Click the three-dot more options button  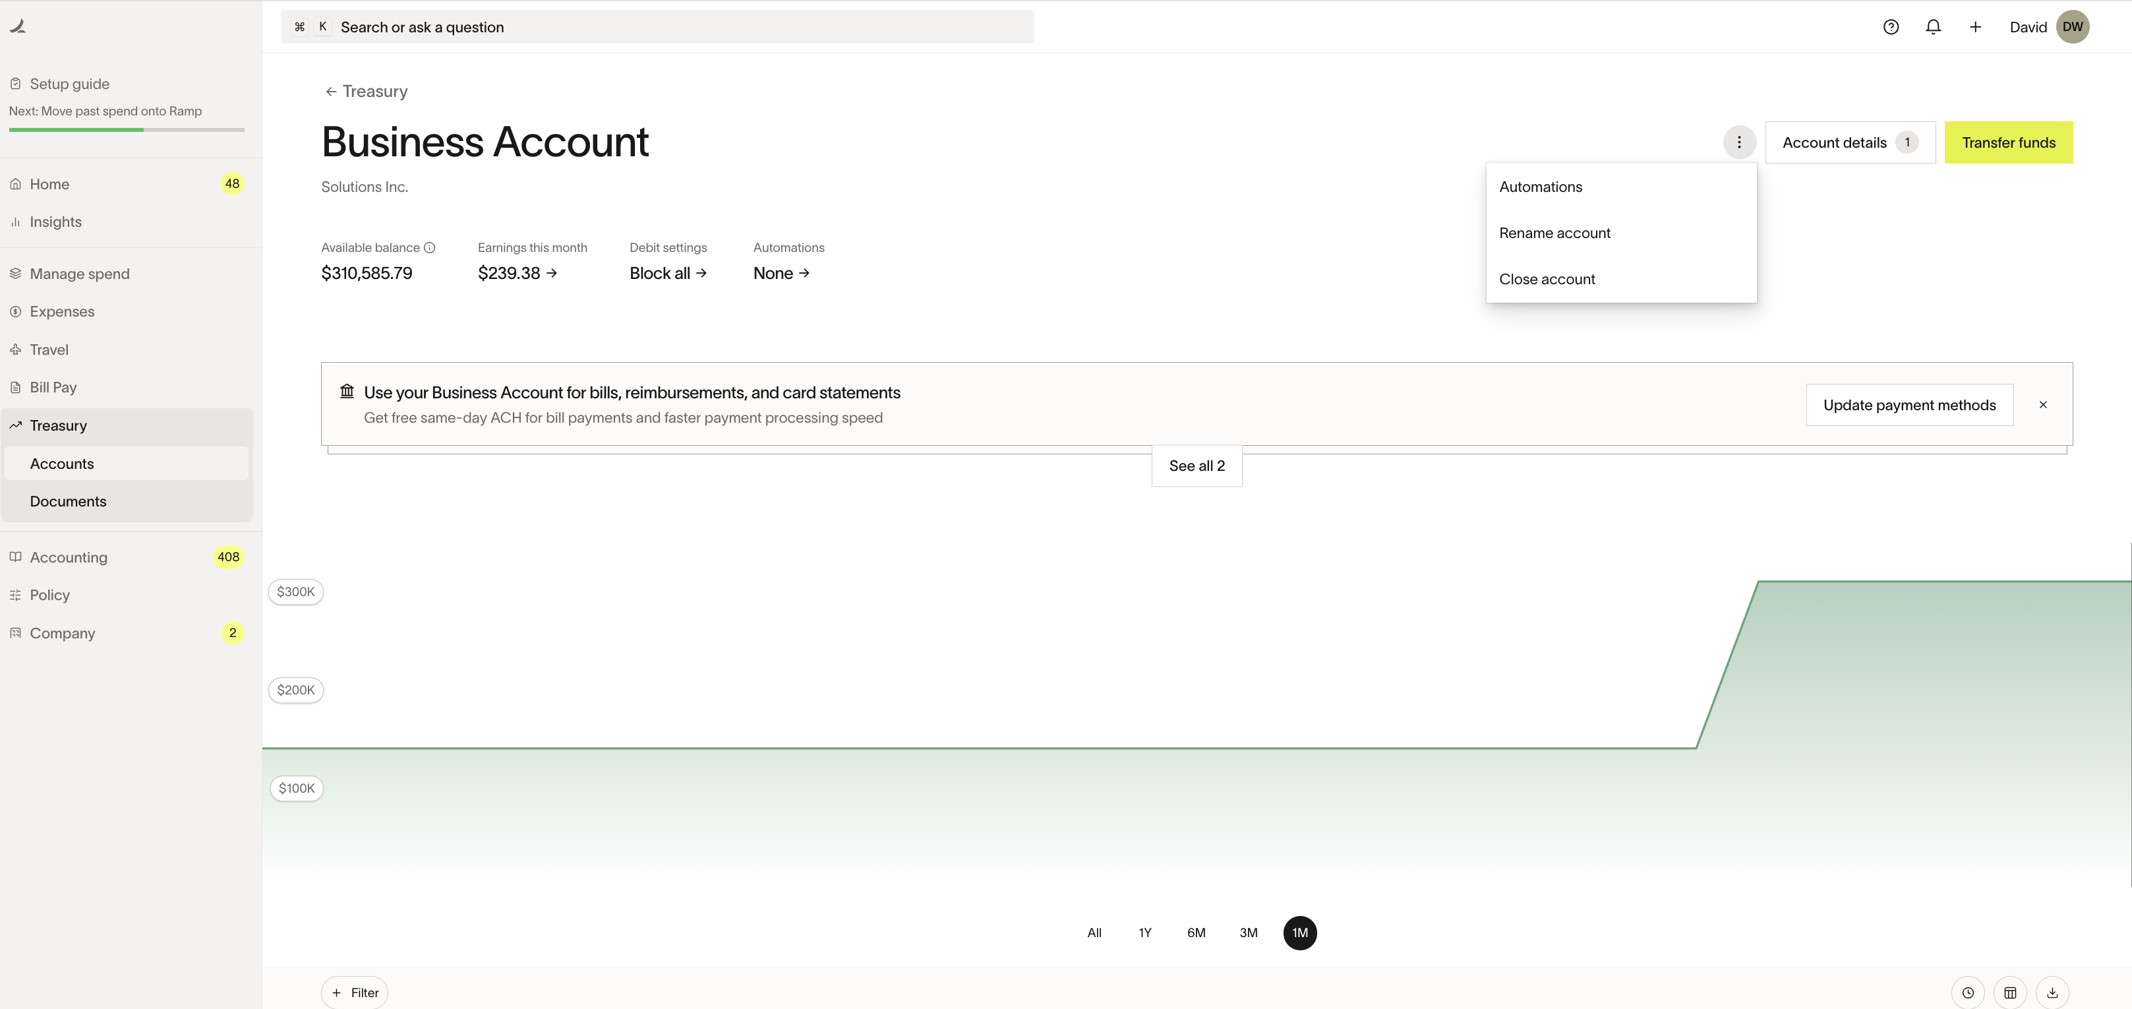tap(1739, 142)
